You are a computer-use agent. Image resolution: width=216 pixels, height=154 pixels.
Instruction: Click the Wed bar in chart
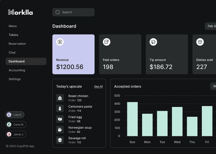[x=177, y=122]
